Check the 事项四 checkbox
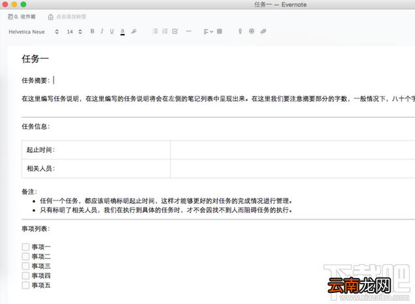415x304 pixels. pyautogui.click(x=25, y=276)
